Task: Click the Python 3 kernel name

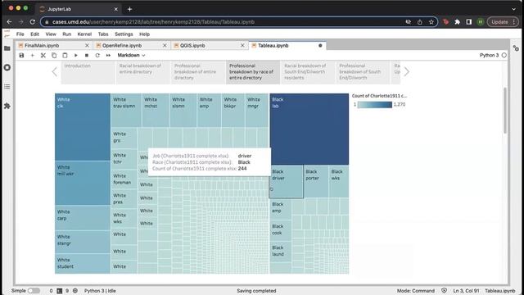Action: pos(489,55)
